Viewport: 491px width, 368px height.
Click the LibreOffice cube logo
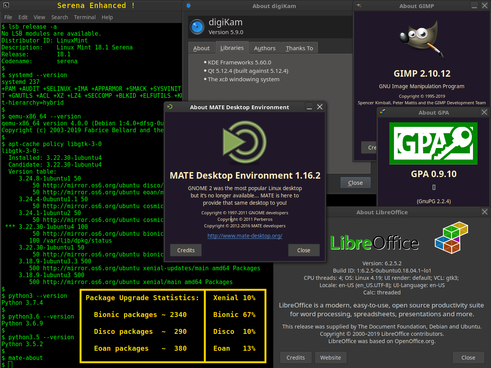[x=451, y=238]
